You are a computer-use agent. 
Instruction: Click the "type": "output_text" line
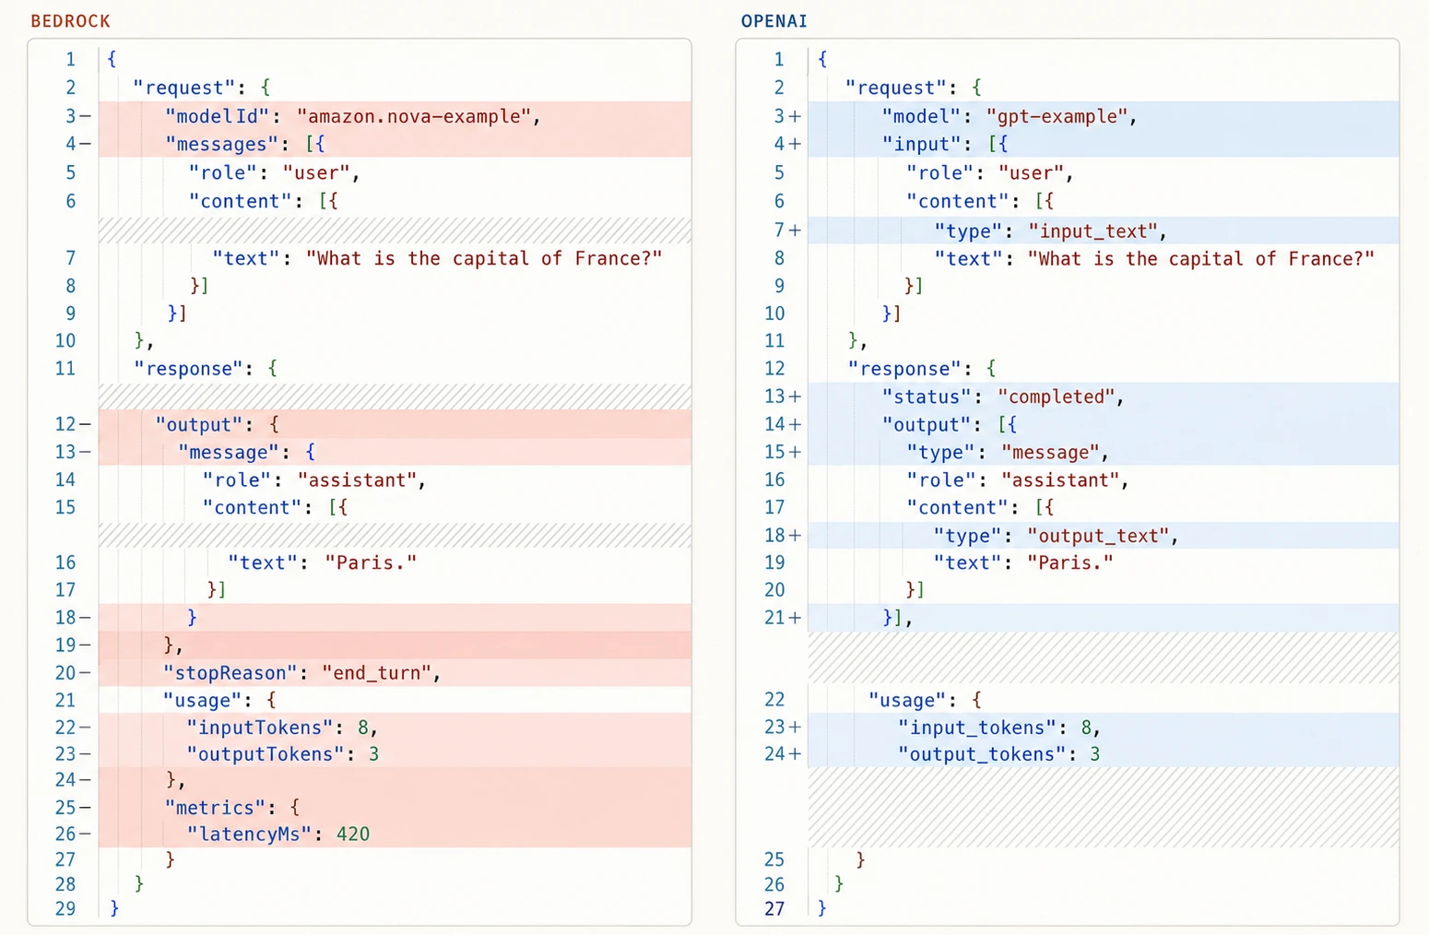[1104, 536]
